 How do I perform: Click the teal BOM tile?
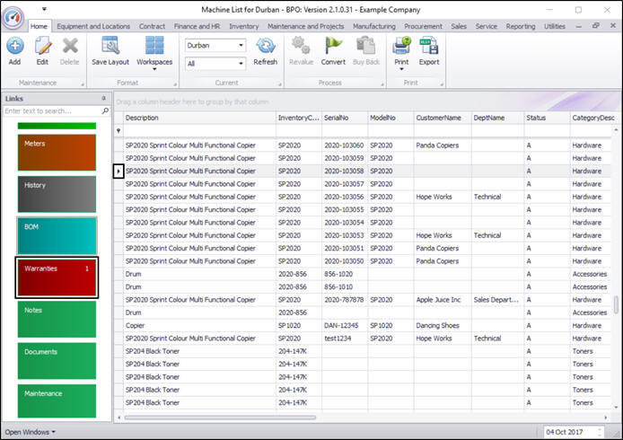coord(57,235)
